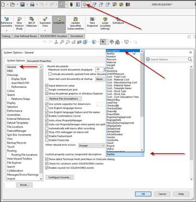The height and width of the screenshot is (202, 196).
Task: Open the Exploded View tool
Action: click(x=45, y=22)
